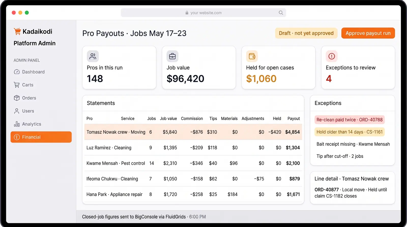Click the search magnifier in address bar
This screenshot has height=227, width=407.
click(281, 13)
